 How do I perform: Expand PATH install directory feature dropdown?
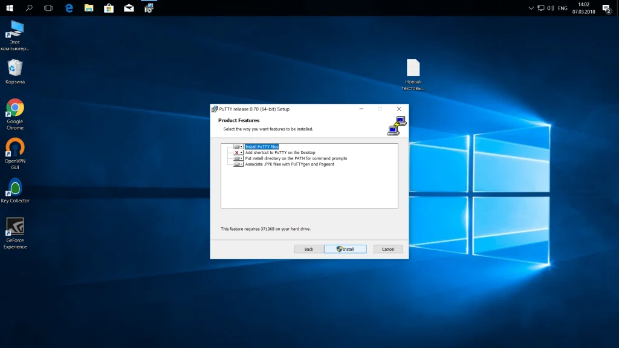tap(238, 158)
